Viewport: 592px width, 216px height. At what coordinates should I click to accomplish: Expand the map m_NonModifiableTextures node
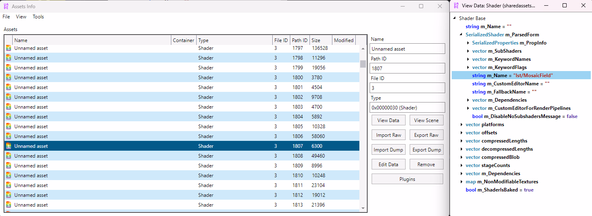tap(462, 182)
